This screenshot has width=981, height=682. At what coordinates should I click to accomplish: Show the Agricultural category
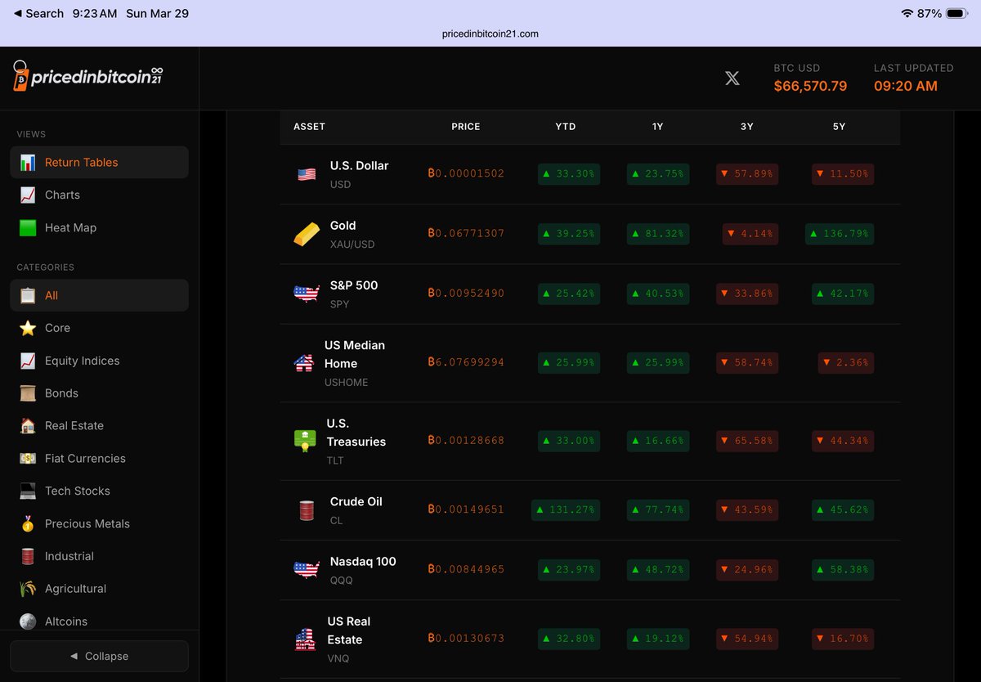point(99,589)
